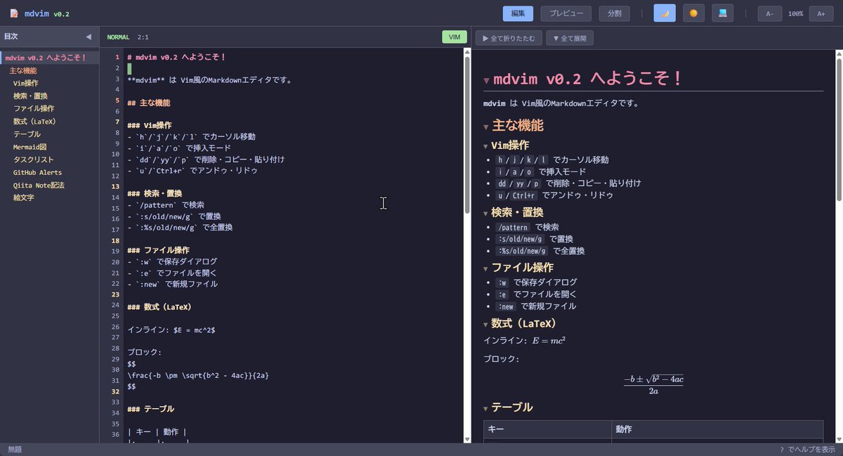Viewport: 843px width, 456px height.
Task: Select mdvim v0.2 へようこそ！ outline root
Action: pos(46,58)
